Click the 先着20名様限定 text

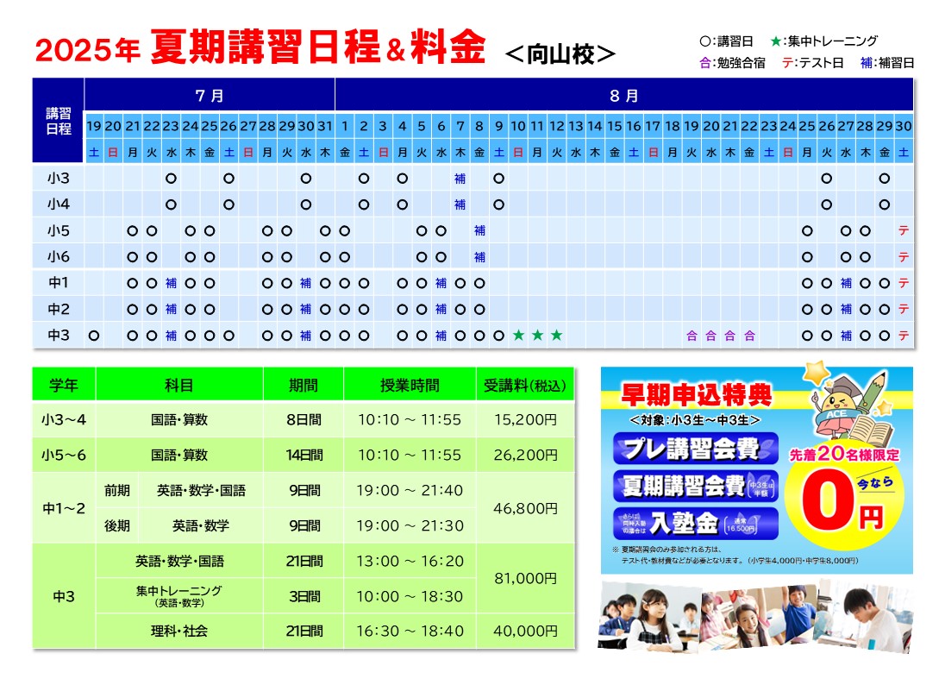(844, 454)
